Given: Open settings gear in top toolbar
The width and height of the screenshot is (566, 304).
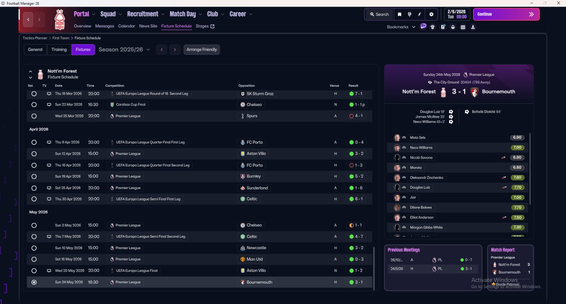Looking at the screenshot, I should coord(432,14).
